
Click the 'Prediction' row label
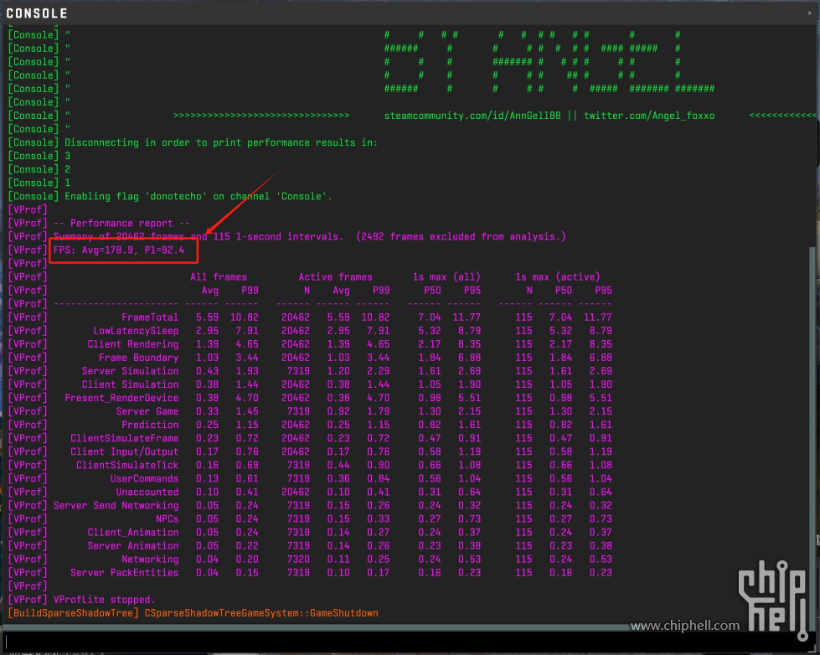(x=150, y=425)
